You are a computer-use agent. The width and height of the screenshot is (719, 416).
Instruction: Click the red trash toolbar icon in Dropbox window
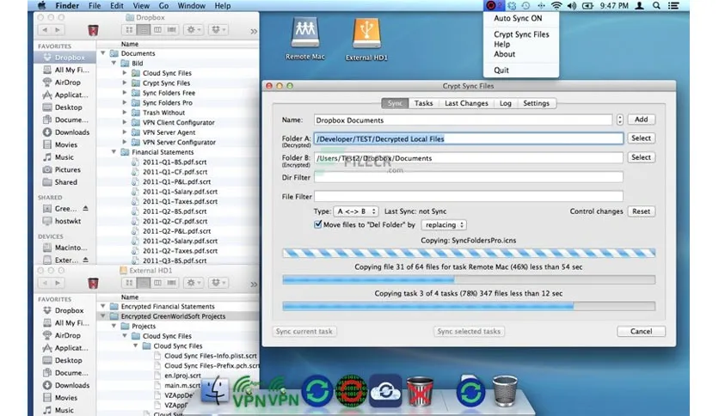[93, 30]
